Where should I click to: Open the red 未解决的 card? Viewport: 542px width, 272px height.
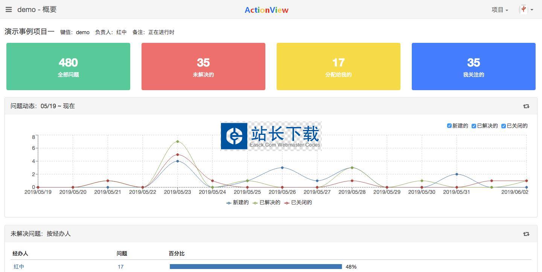pyautogui.click(x=203, y=66)
